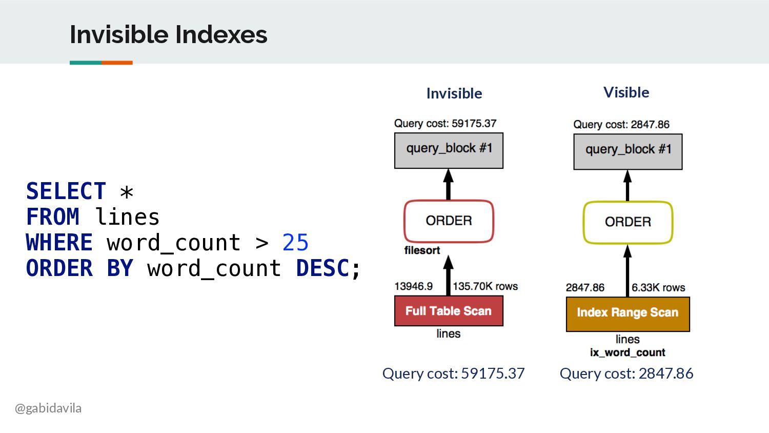The width and height of the screenshot is (769, 433).
Task: Click the Invisible Indexes slide title
Action: click(169, 34)
